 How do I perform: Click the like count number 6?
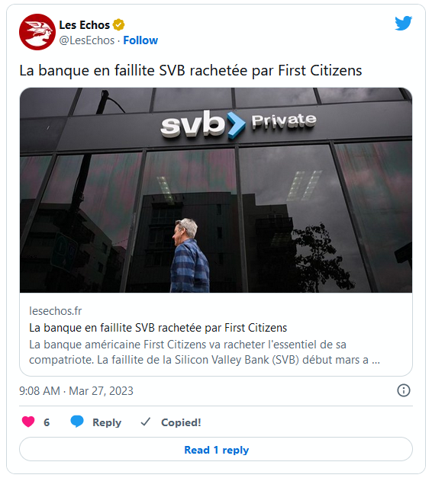click(47, 422)
